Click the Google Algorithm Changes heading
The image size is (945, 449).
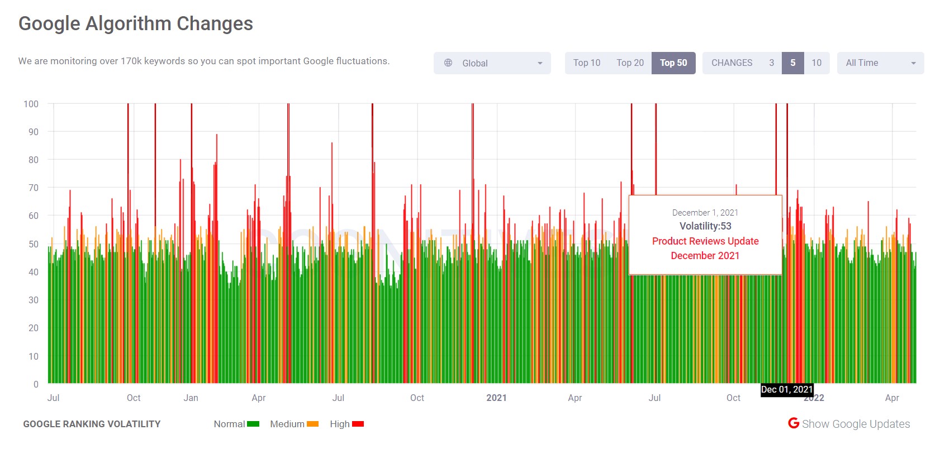pos(136,23)
